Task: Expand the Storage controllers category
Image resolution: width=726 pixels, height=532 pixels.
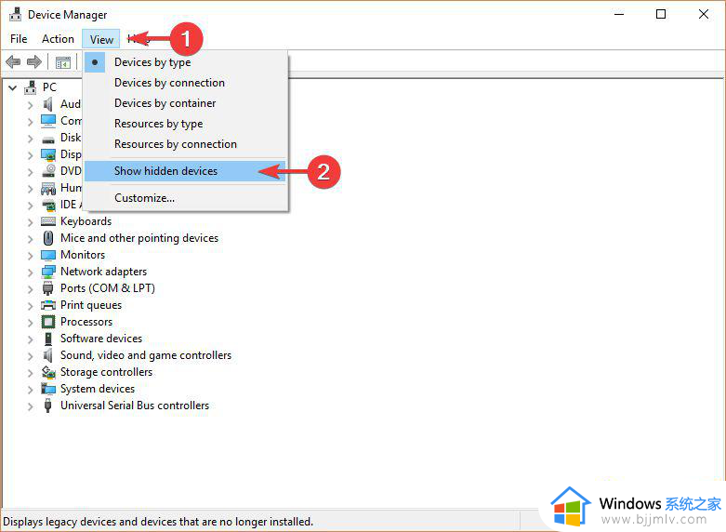Action: point(30,373)
